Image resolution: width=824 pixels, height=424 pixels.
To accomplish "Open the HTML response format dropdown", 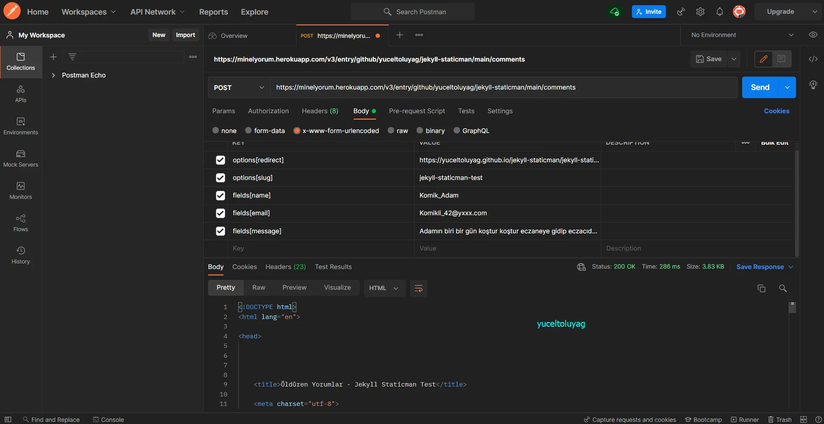I will pyautogui.click(x=385, y=288).
